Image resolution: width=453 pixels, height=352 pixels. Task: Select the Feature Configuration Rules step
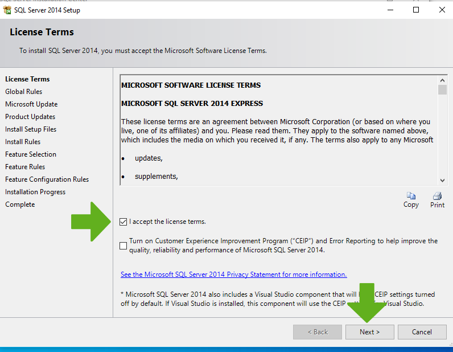click(x=47, y=179)
